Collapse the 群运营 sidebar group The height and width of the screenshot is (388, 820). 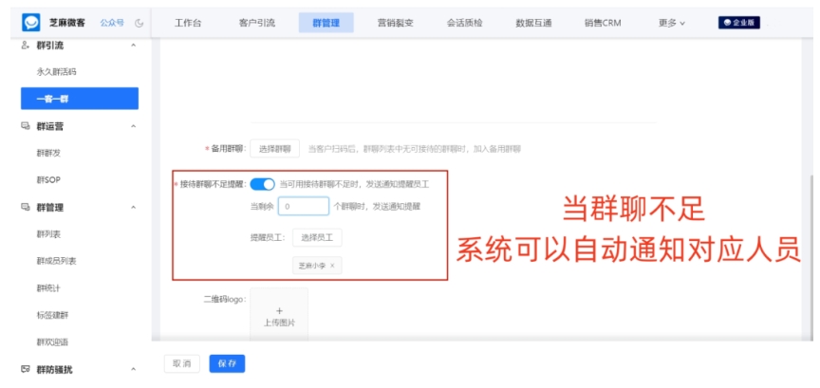[133, 125]
